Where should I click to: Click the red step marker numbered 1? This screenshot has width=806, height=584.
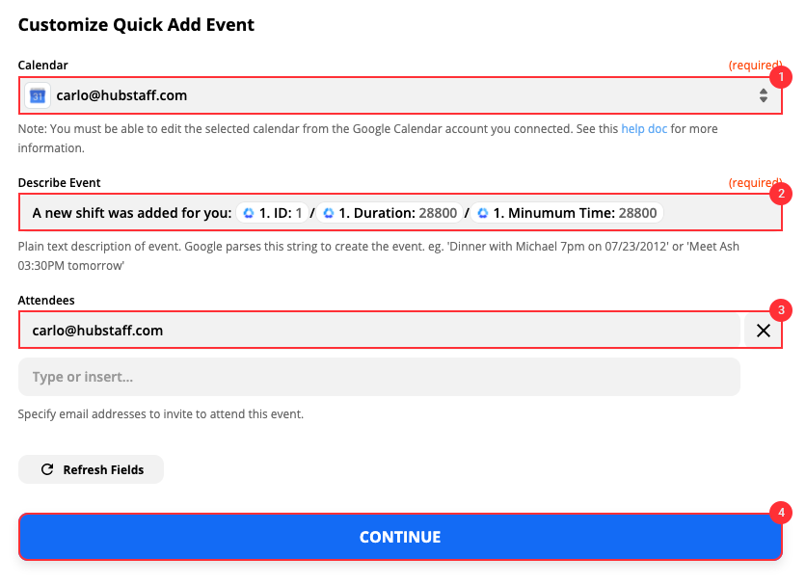[x=782, y=76]
